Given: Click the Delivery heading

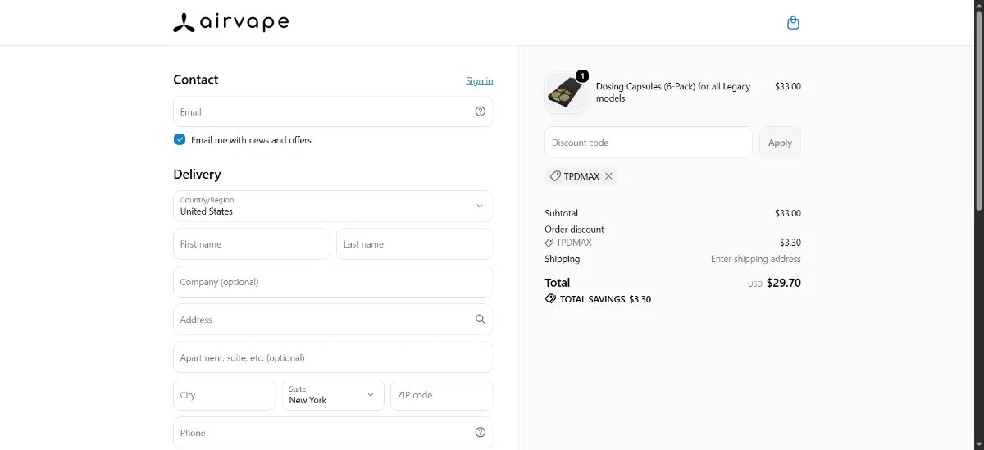Looking at the screenshot, I should [197, 175].
